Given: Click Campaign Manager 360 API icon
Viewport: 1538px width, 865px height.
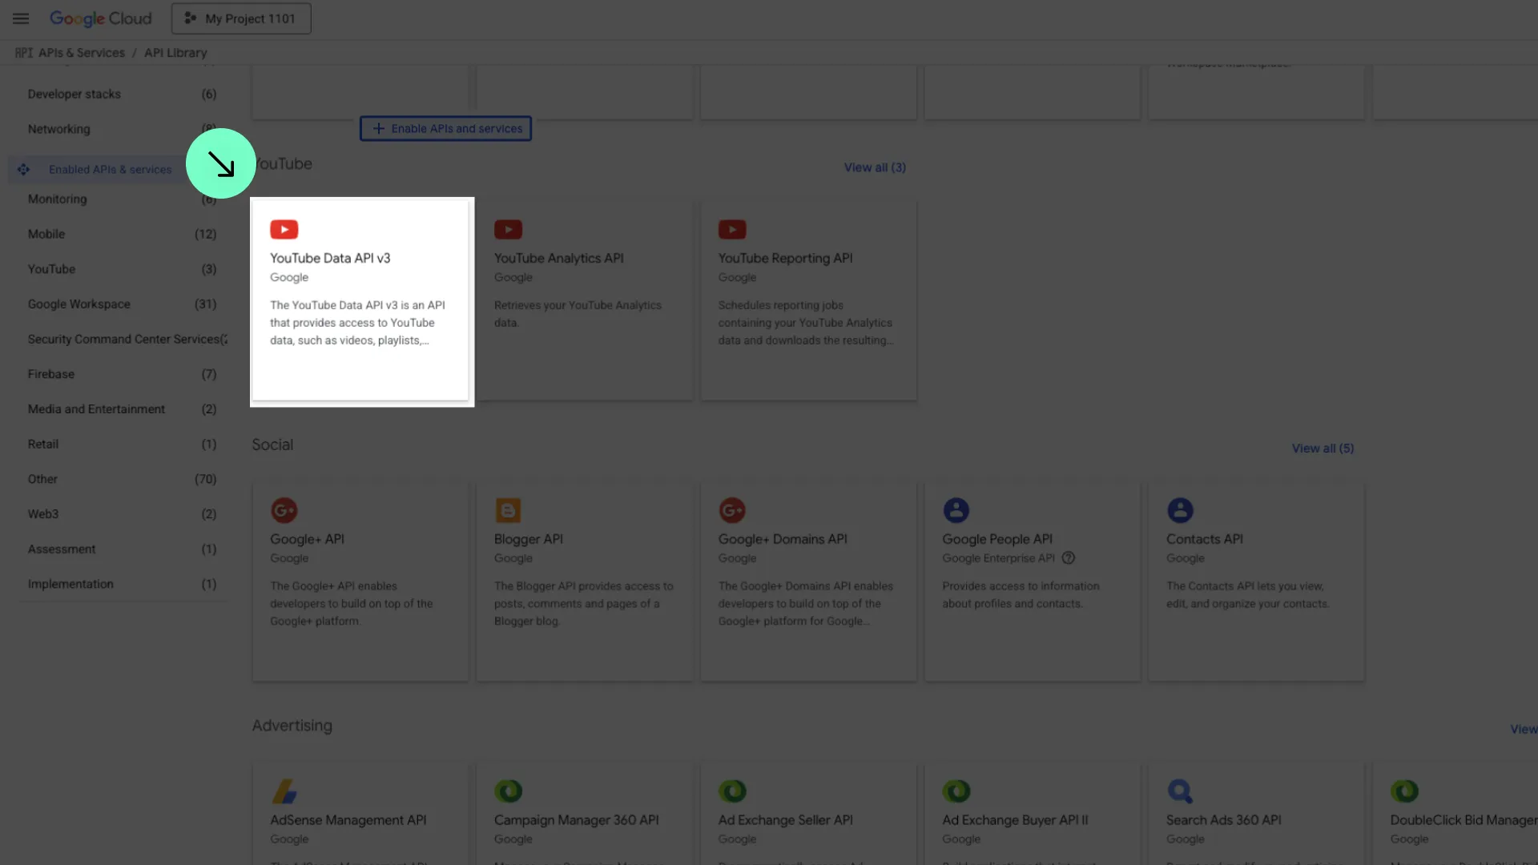Looking at the screenshot, I should (508, 791).
